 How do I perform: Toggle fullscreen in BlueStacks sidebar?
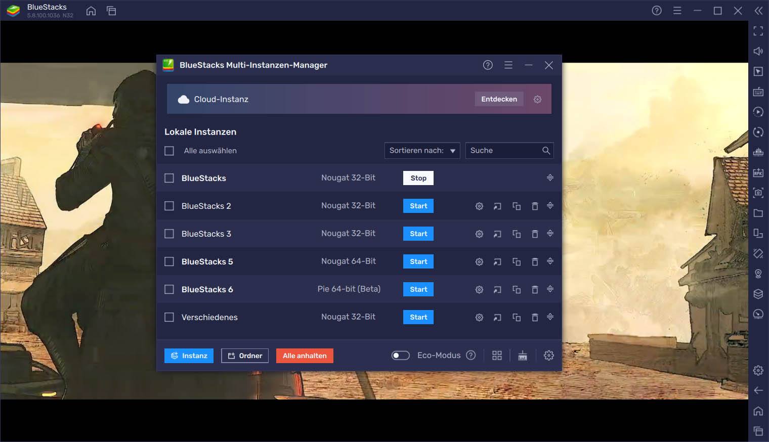coord(758,31)
